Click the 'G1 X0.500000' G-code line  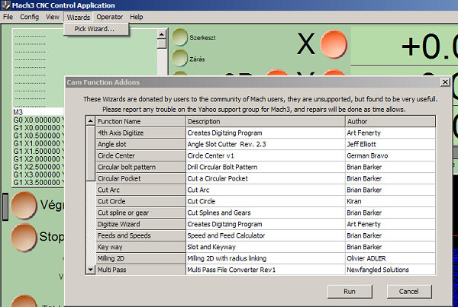(x=38, y=136)
